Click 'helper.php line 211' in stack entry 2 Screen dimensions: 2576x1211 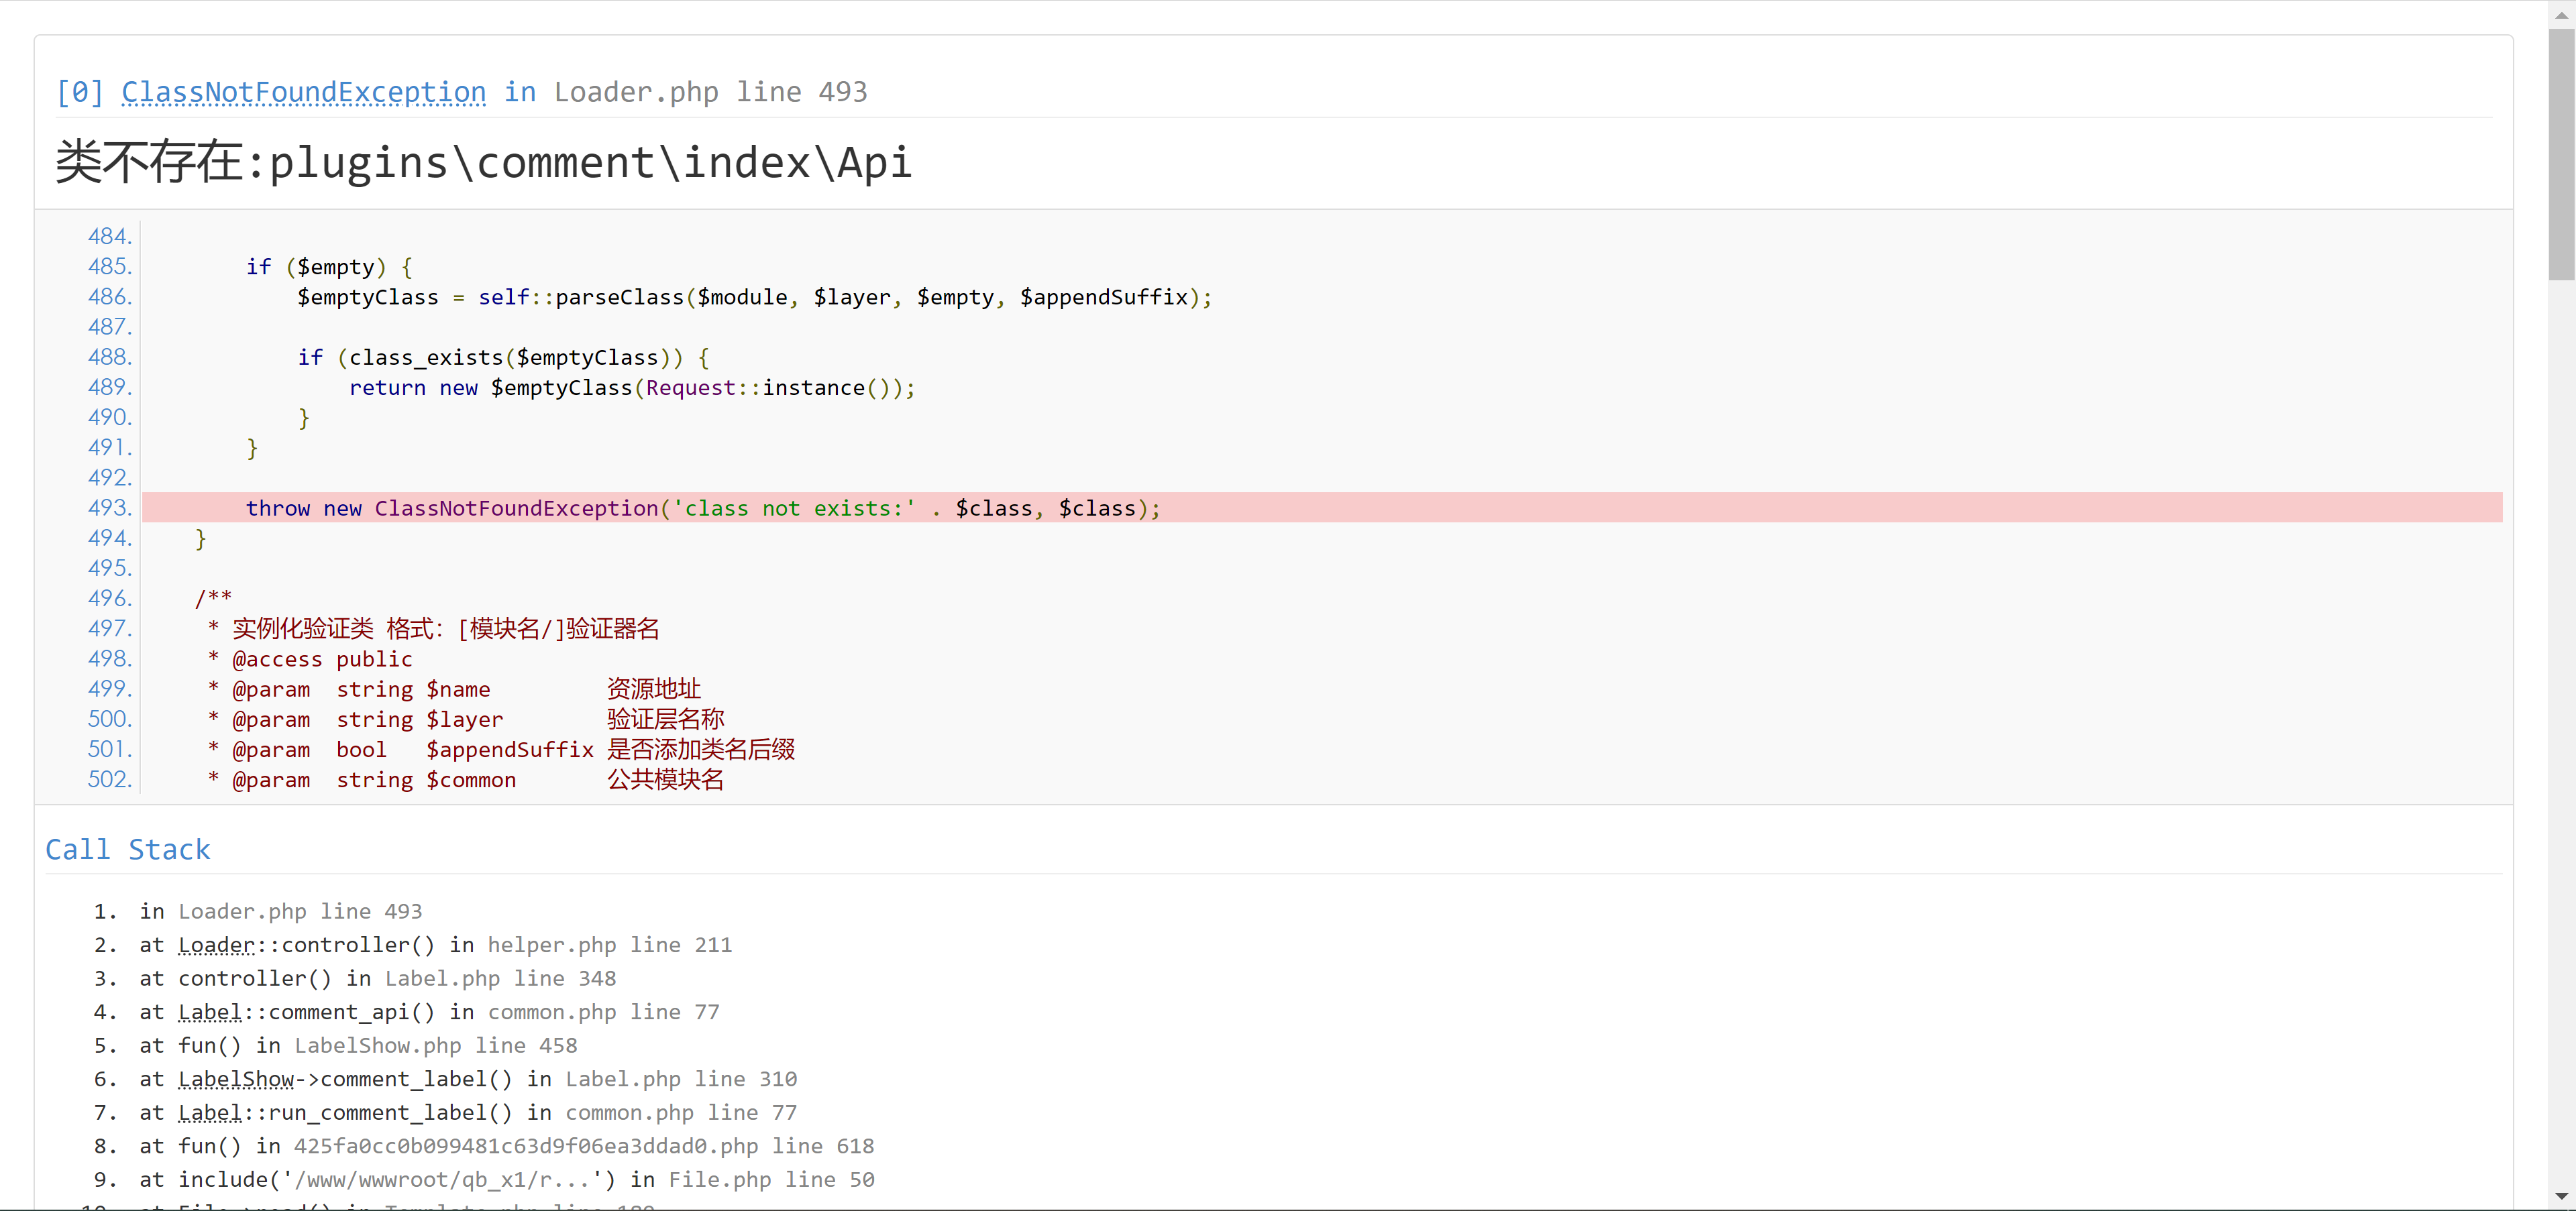(610, 945)
